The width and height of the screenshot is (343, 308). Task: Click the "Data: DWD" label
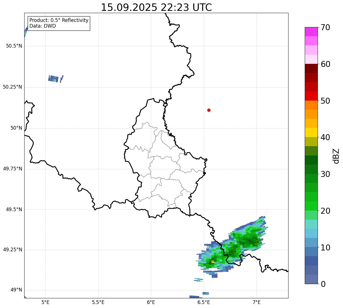(x=43, y=26)
